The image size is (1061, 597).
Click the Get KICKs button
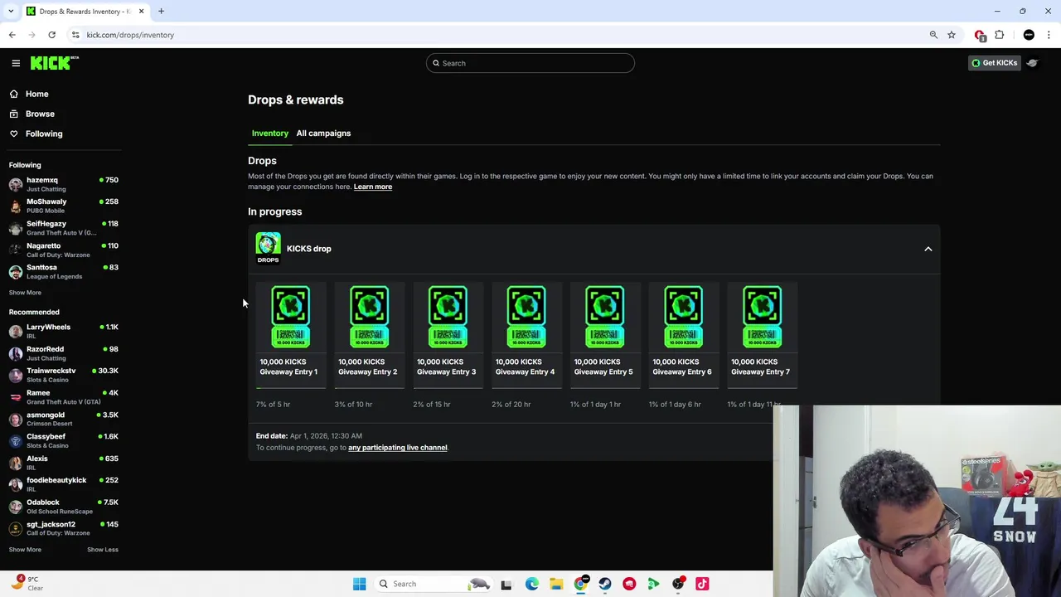pos(994,63)
